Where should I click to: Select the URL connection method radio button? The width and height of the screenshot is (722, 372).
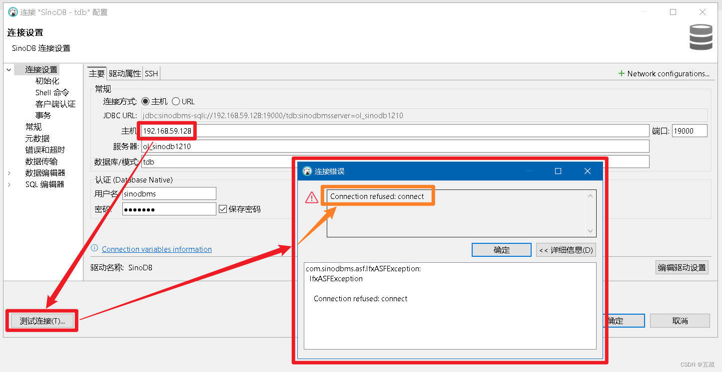click(175, 101)
